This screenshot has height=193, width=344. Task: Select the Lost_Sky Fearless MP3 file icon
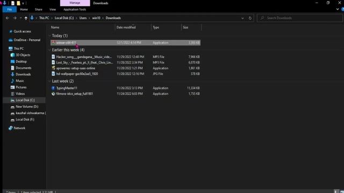tap(53, 63)
